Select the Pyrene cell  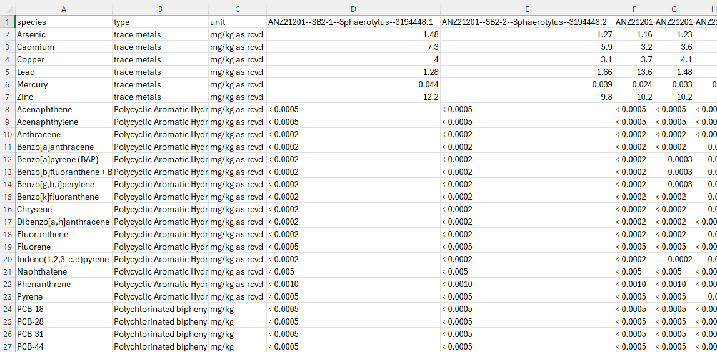click(64, 296)
